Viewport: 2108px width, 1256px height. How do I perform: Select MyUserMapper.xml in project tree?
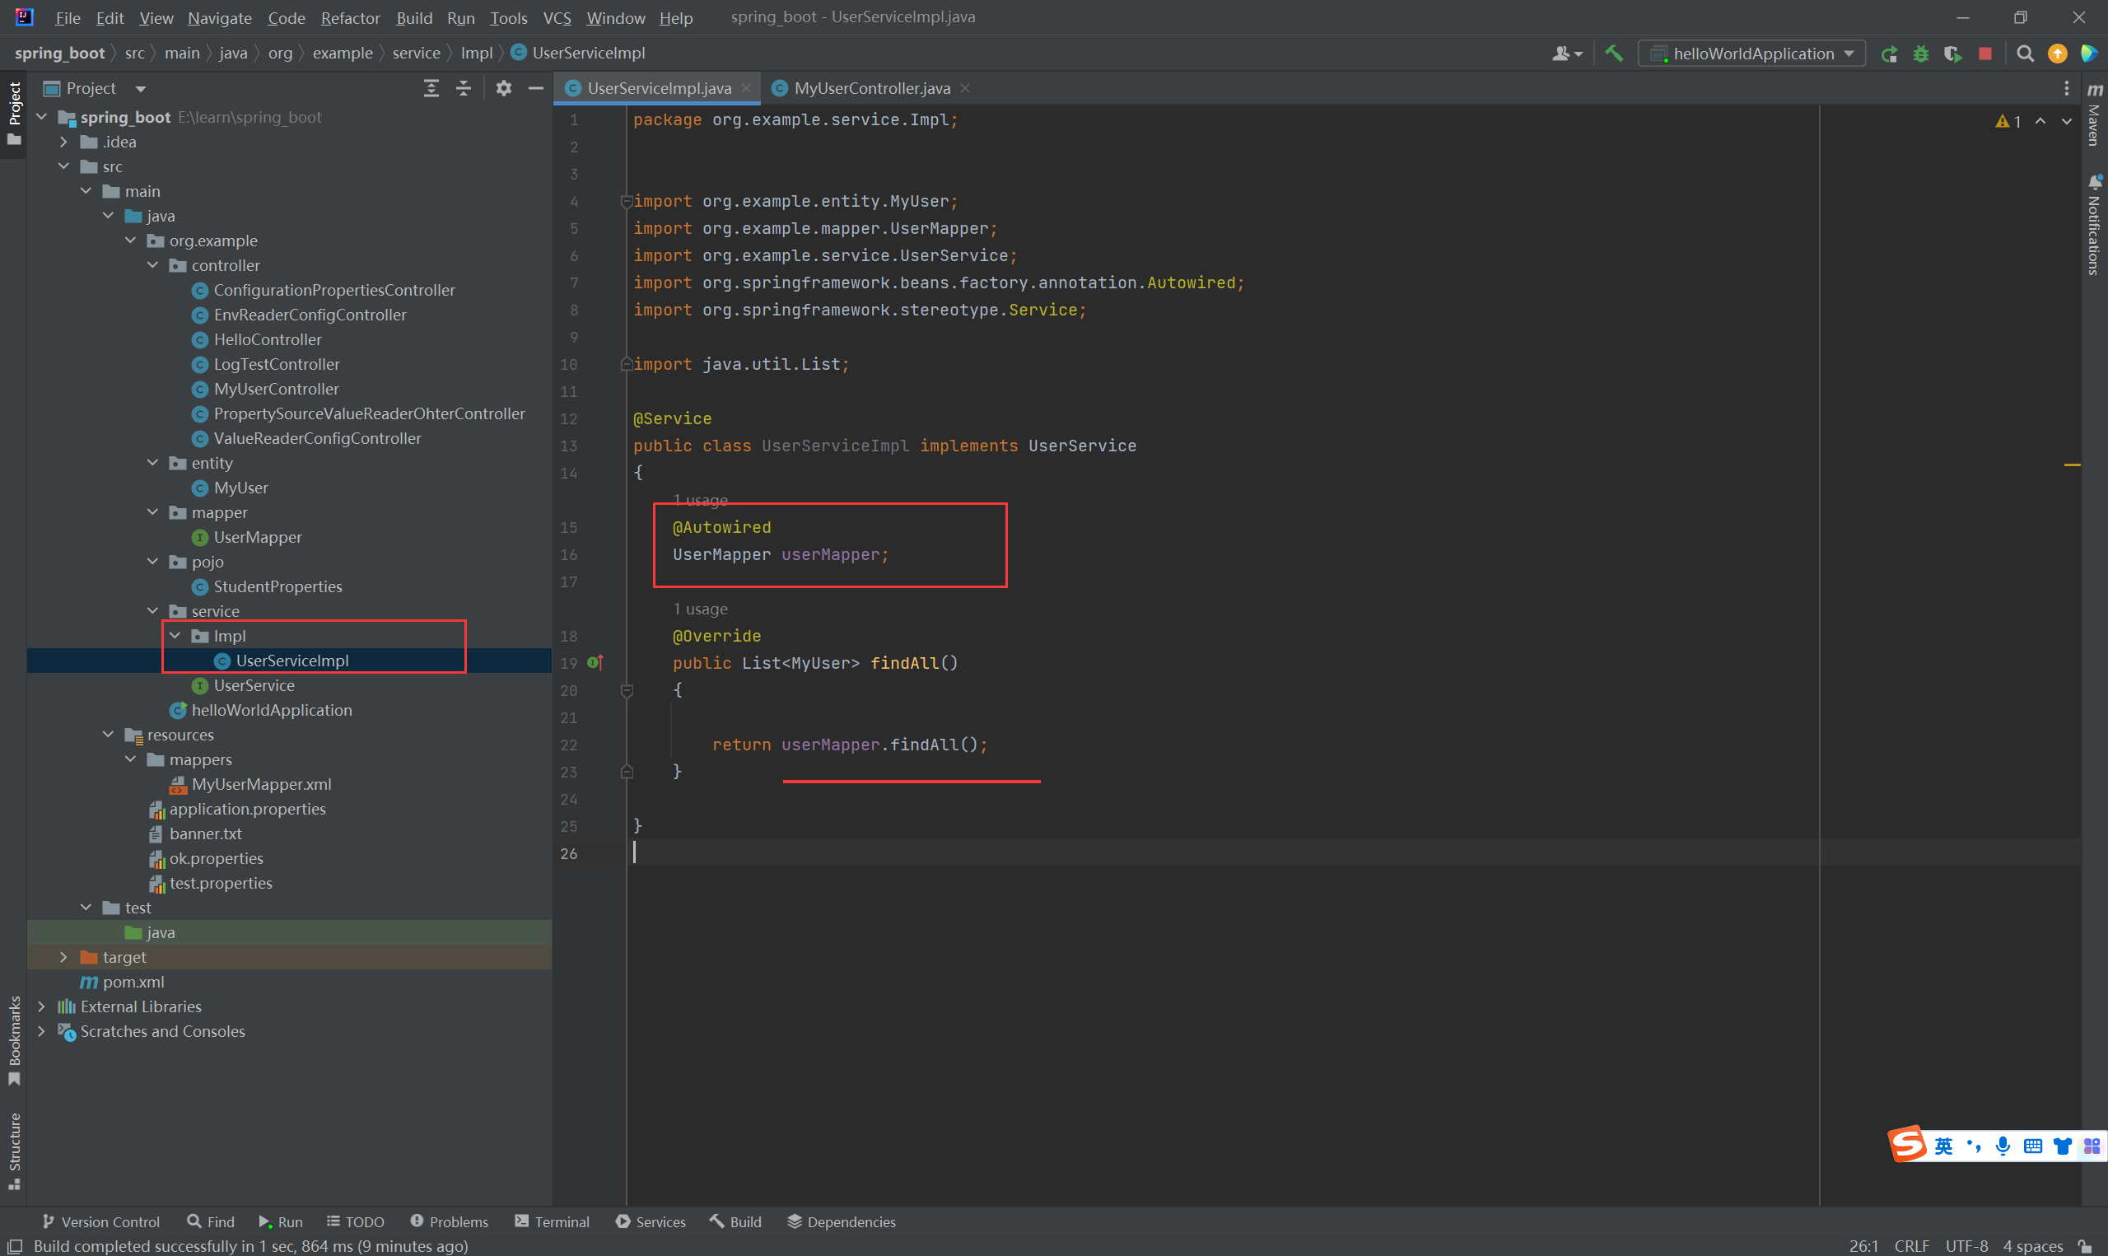[260, 785]
